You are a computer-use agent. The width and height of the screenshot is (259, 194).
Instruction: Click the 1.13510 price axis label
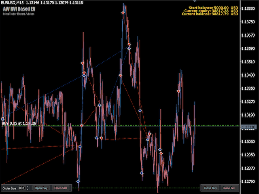click(248, 62)
